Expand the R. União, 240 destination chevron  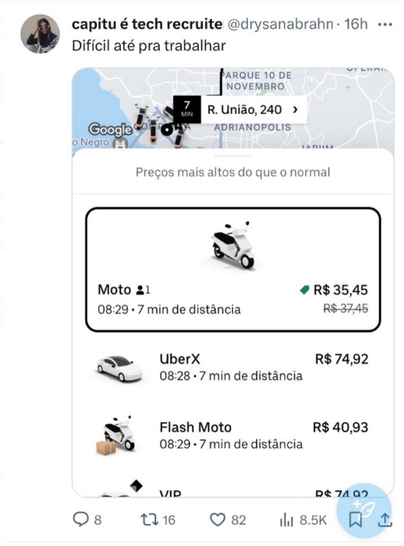(295, 110)
